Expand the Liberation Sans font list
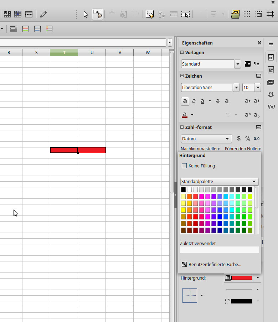The width and height of the screenshot is (278, 322). pyautogui.click(x=236, y=88)
